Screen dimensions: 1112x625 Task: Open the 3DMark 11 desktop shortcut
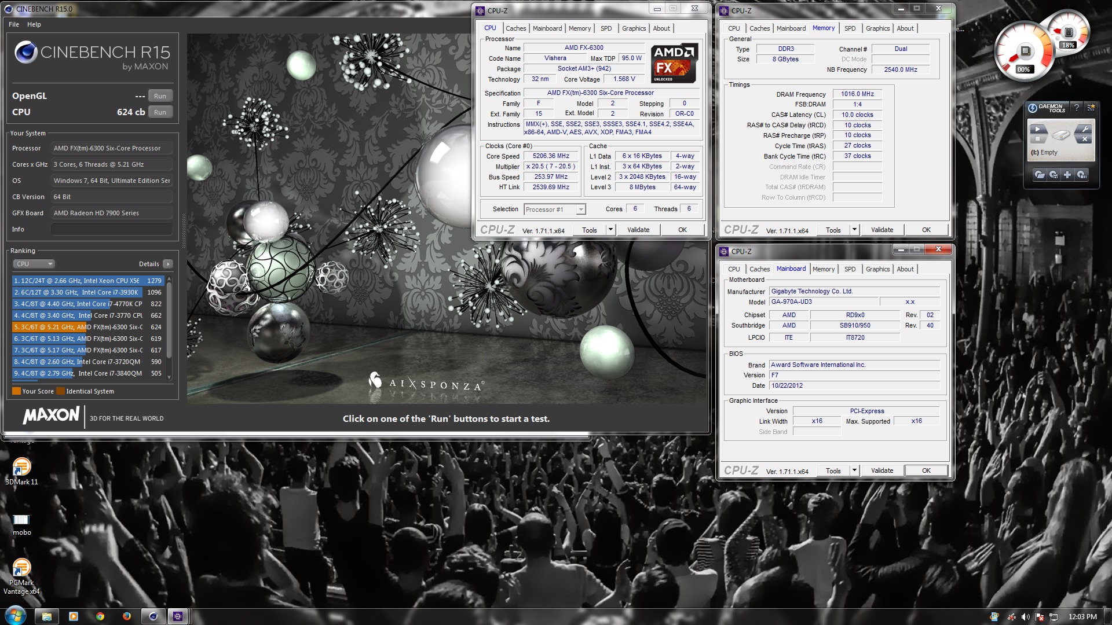pos(21,471)
